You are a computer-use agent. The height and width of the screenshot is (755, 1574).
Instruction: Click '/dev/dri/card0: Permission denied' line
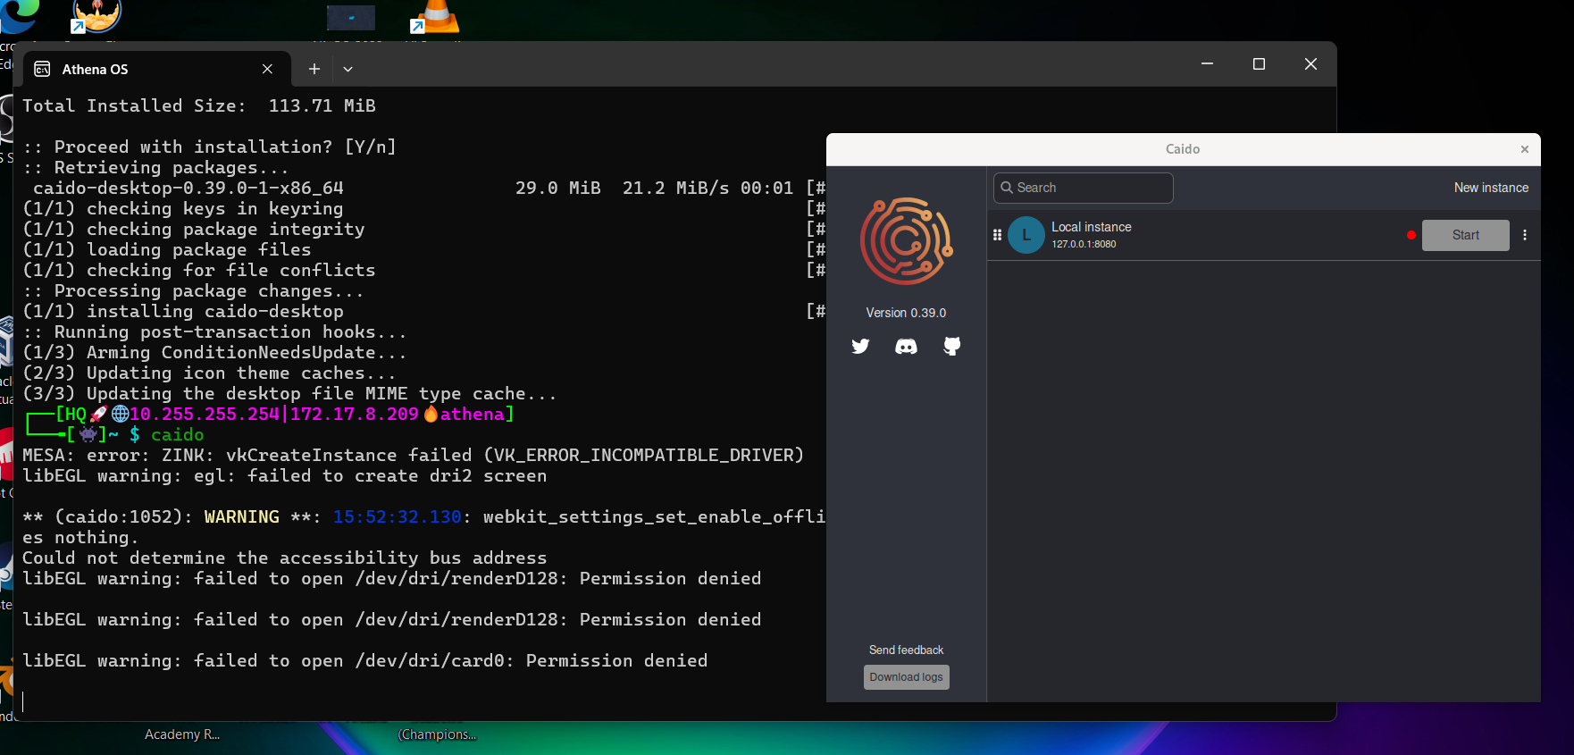pyautogui.click(x=365, y=661)
